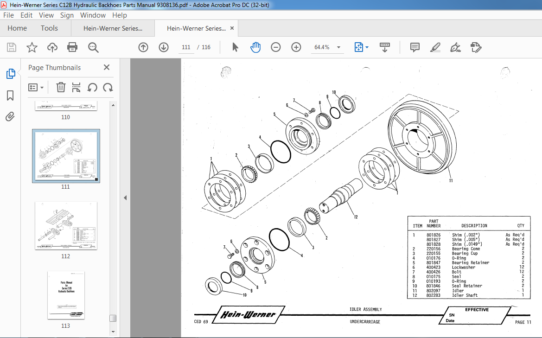Zoom out with minus button
542x338 pixels.
click(x=275, y=47)
